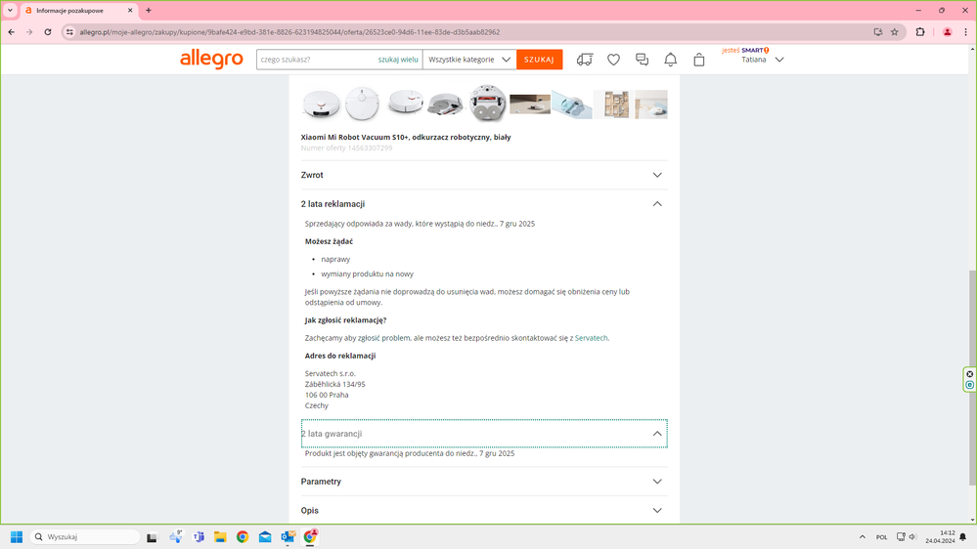Click the browser address bar URL
Viewport: 977px width, 549px height.
coord(289,31)
